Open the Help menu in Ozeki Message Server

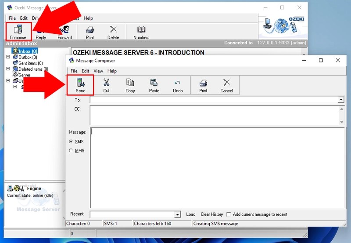88,18
